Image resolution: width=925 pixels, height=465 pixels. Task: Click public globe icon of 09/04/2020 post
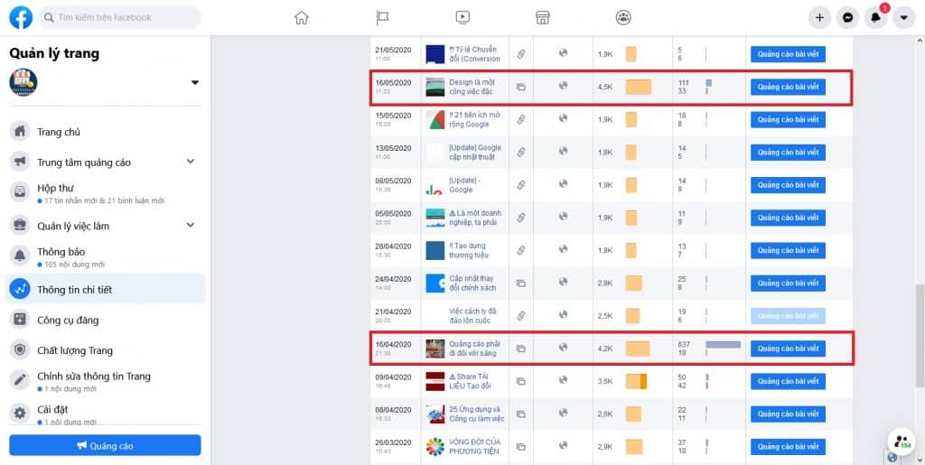click(563, 380)
